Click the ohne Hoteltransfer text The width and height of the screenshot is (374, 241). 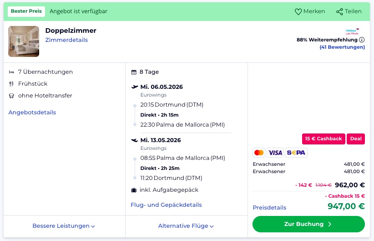(45, 96)
